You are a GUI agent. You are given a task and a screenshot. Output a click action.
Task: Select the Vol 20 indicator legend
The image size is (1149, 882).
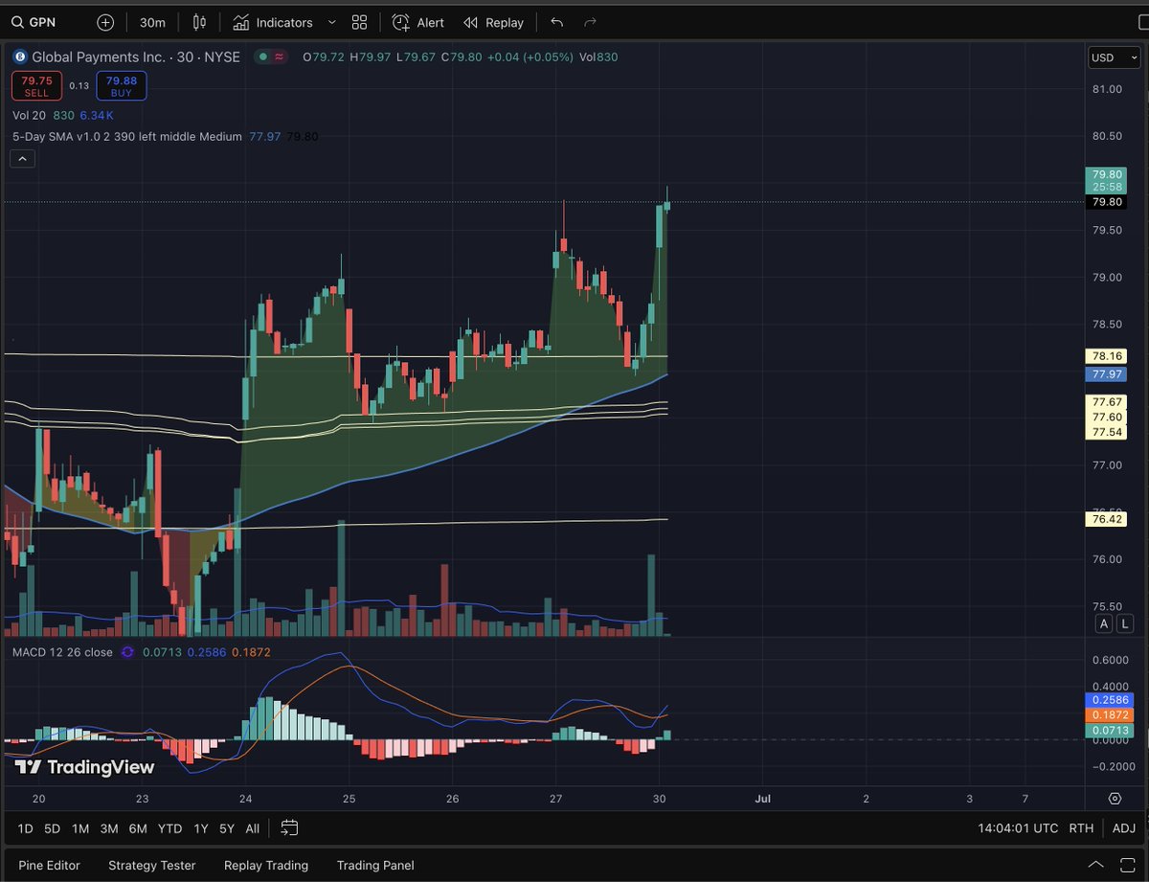(x=29, y=115)
